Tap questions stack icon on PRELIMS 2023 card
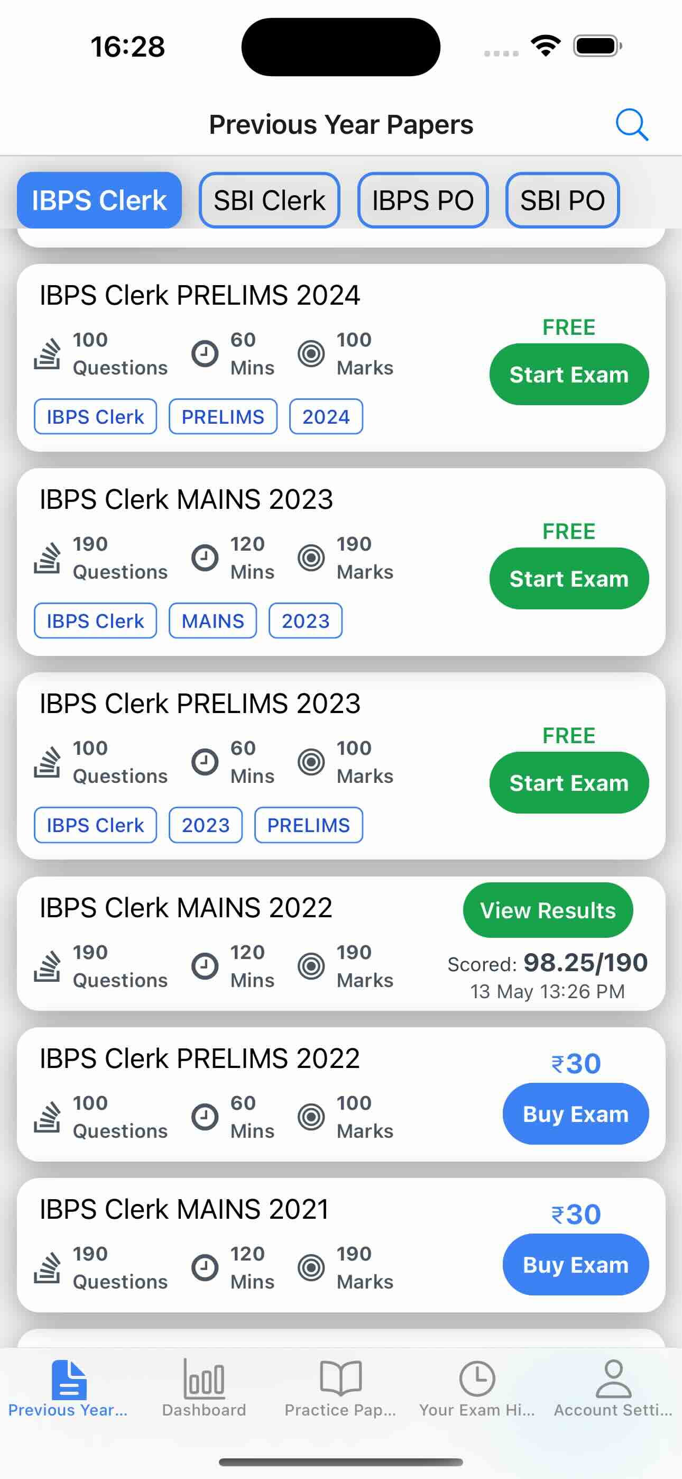Viewport: 682px width, 1479px height. click(x=47, y=762)
